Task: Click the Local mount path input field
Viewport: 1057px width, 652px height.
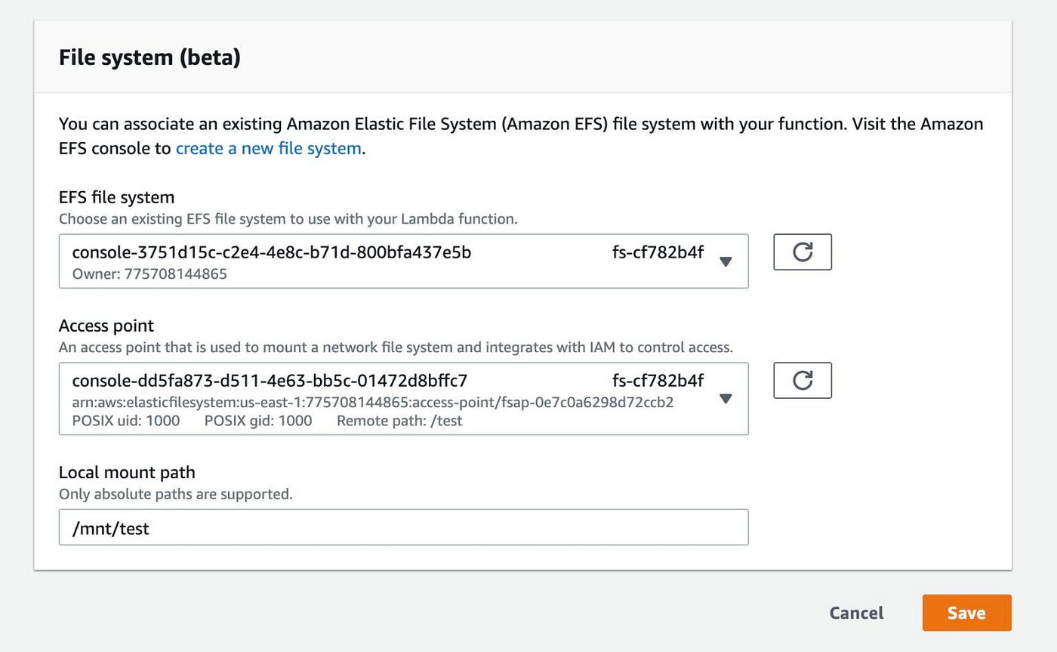Action: (x=403, y=527)
